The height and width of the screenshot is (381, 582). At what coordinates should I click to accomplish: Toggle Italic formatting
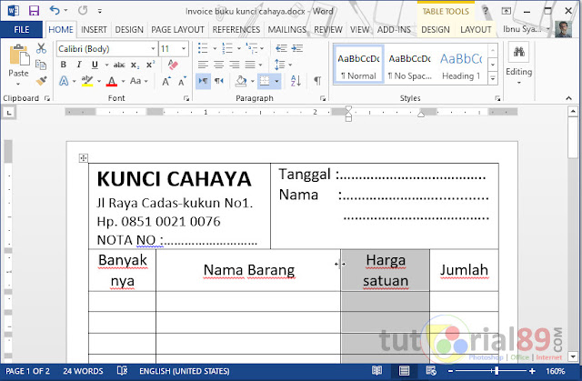(x=79, y=65)
